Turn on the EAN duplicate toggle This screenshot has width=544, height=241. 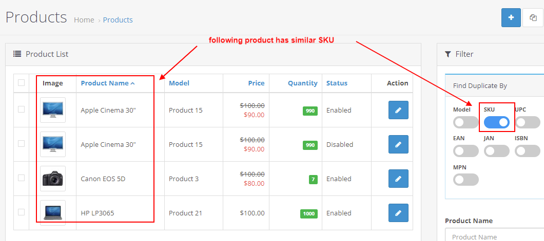point(465,151)
